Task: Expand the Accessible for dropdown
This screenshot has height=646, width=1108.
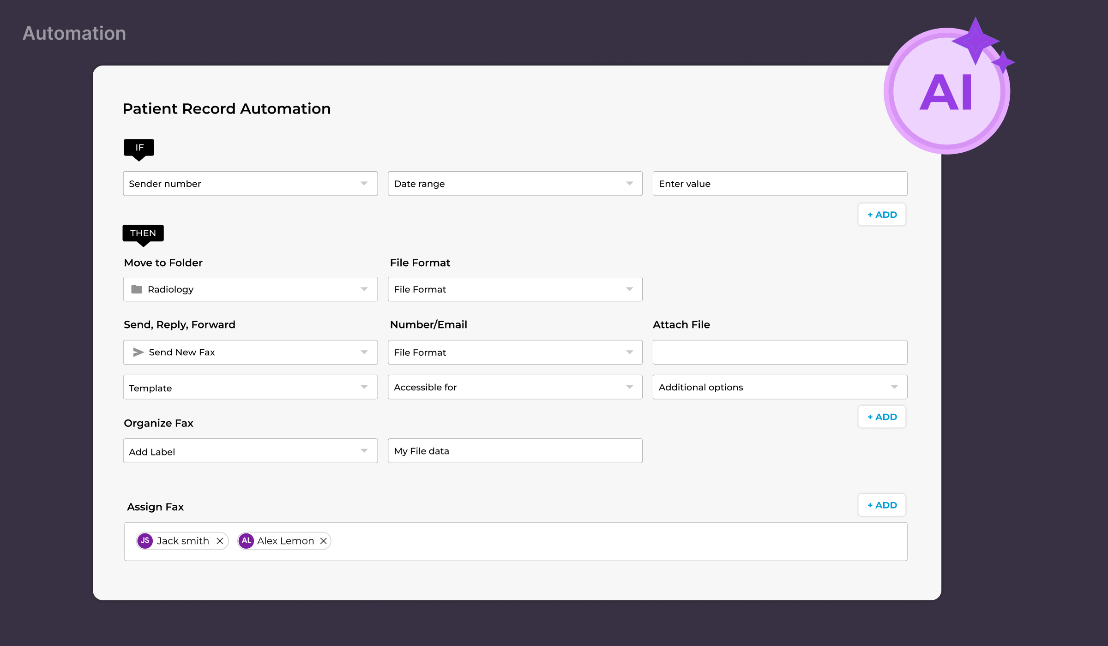Action: [x=515, y=387]
